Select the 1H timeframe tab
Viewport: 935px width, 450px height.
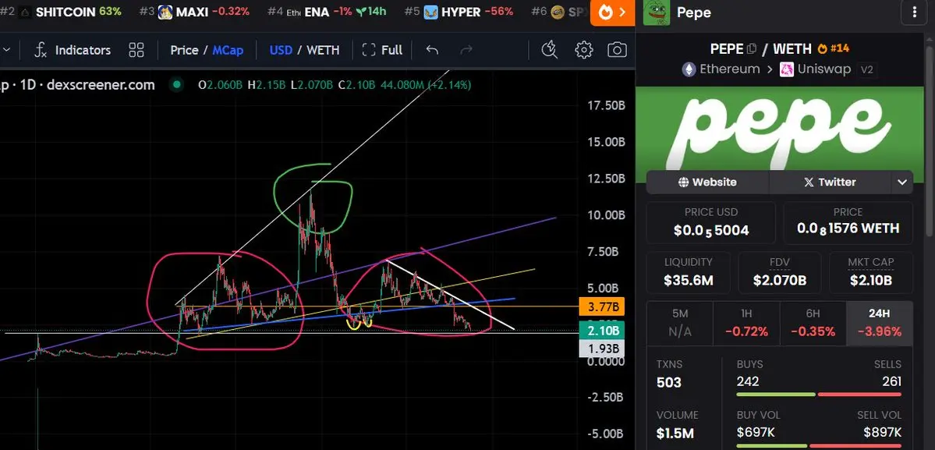[x=746, y=324]
